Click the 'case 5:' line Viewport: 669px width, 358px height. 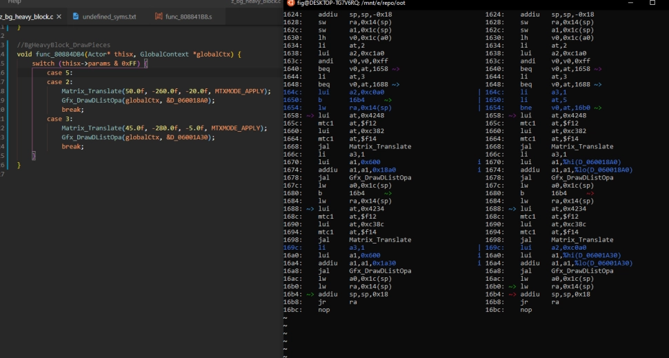point(60,72)
